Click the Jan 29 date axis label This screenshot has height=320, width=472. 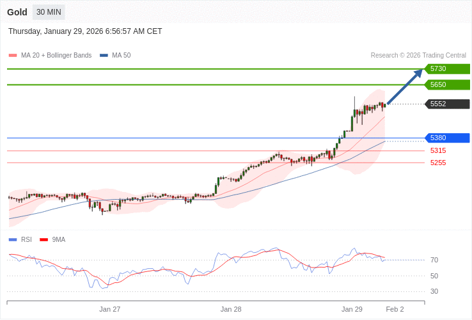pos(352,309)
